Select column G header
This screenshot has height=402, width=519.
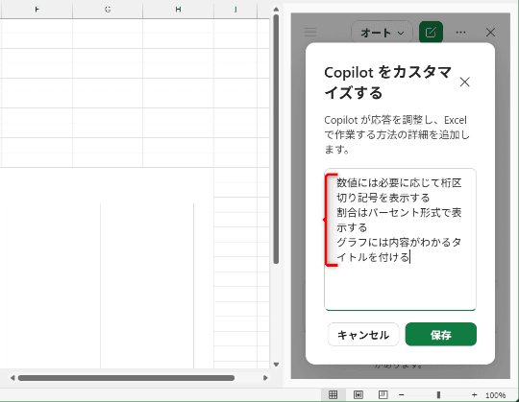[108, 10]
